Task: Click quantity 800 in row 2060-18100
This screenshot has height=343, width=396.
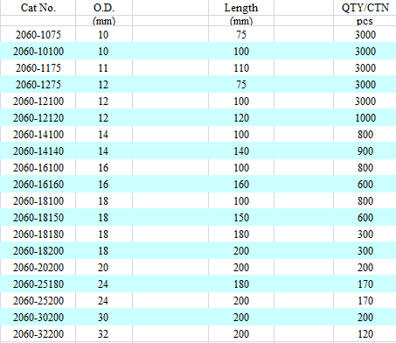Action: [365, 201]
